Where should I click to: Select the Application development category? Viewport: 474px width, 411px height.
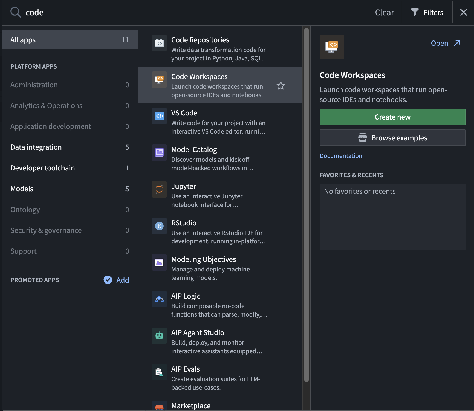point(70,126)
